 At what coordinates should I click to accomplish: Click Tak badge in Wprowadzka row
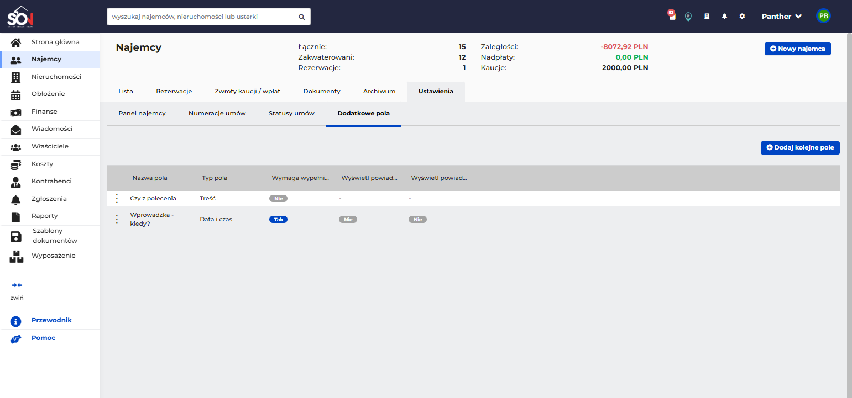pos(279,219)
